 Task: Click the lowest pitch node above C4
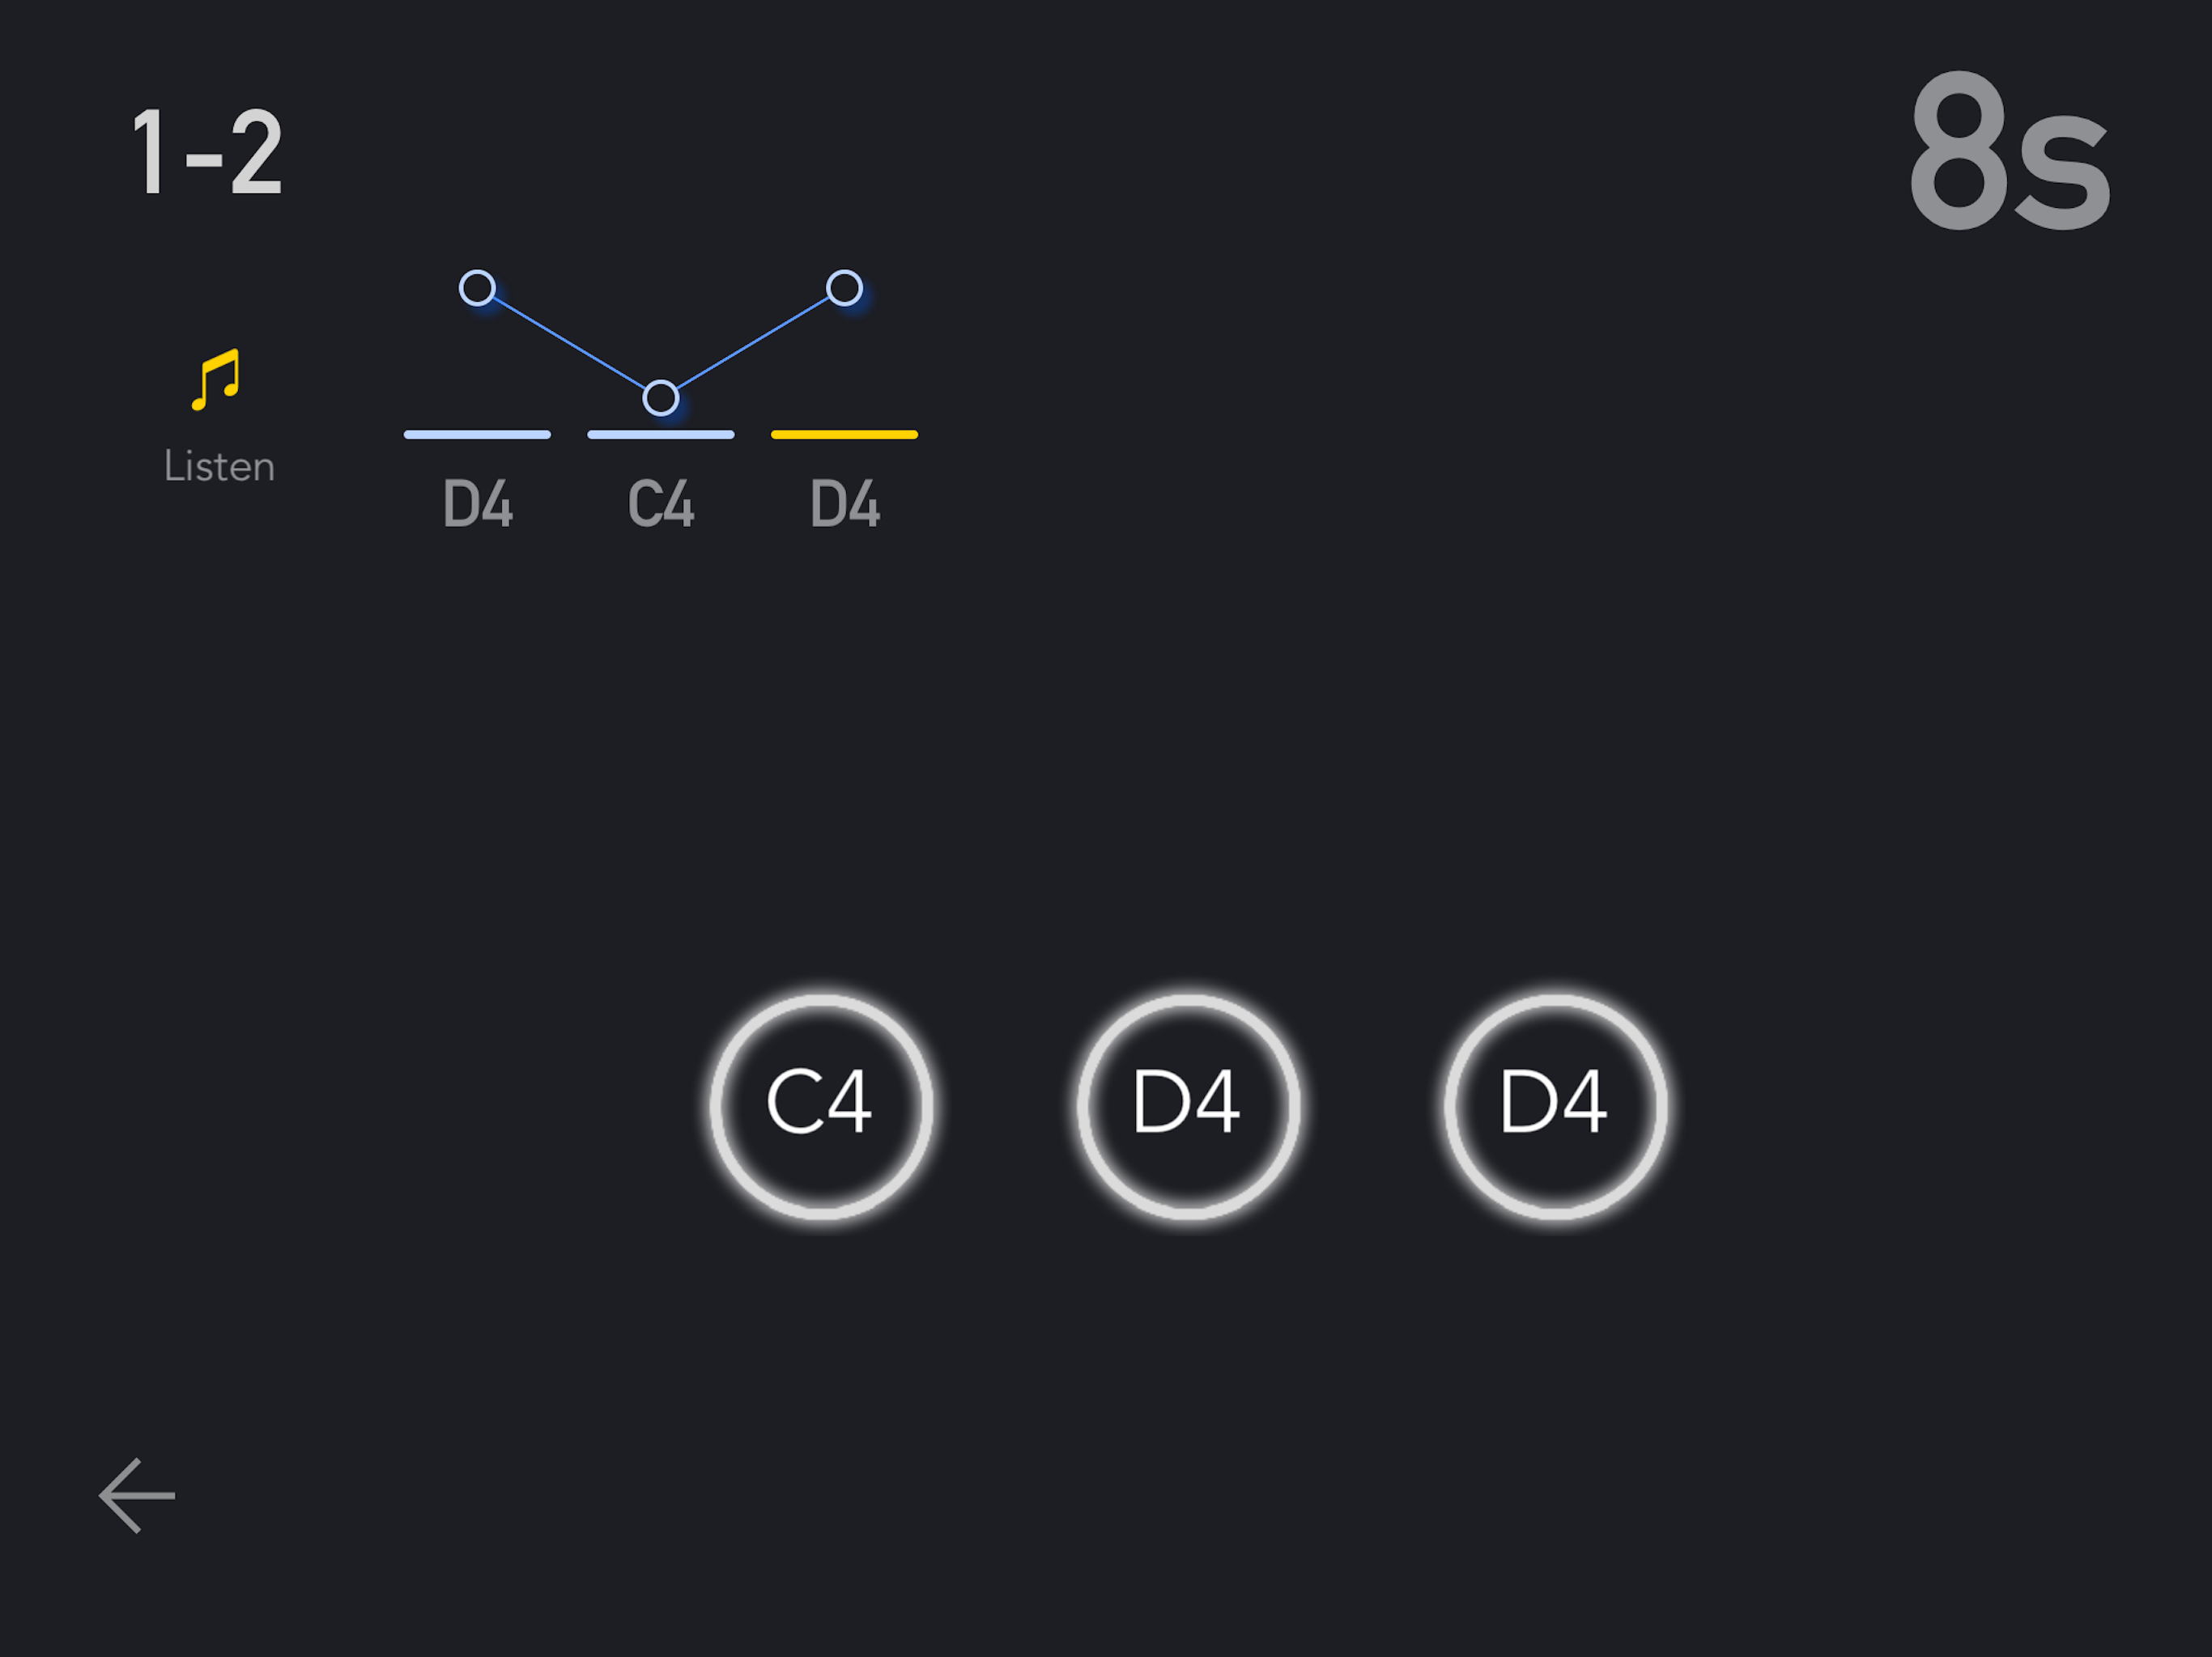(660, 398)
